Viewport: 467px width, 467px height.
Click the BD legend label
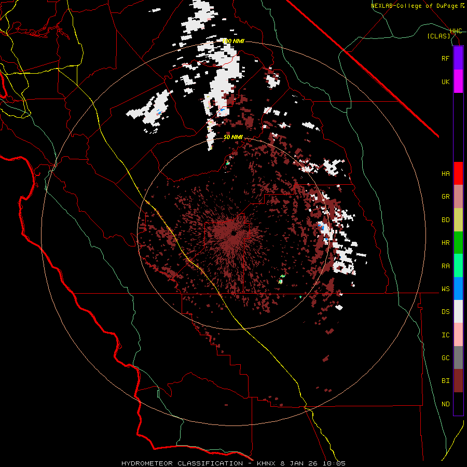445,220
